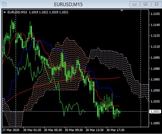Viewport: 162px width, 134px height.
Task: Maximize the EURUSD chart window
Action: tap(145, 4)
